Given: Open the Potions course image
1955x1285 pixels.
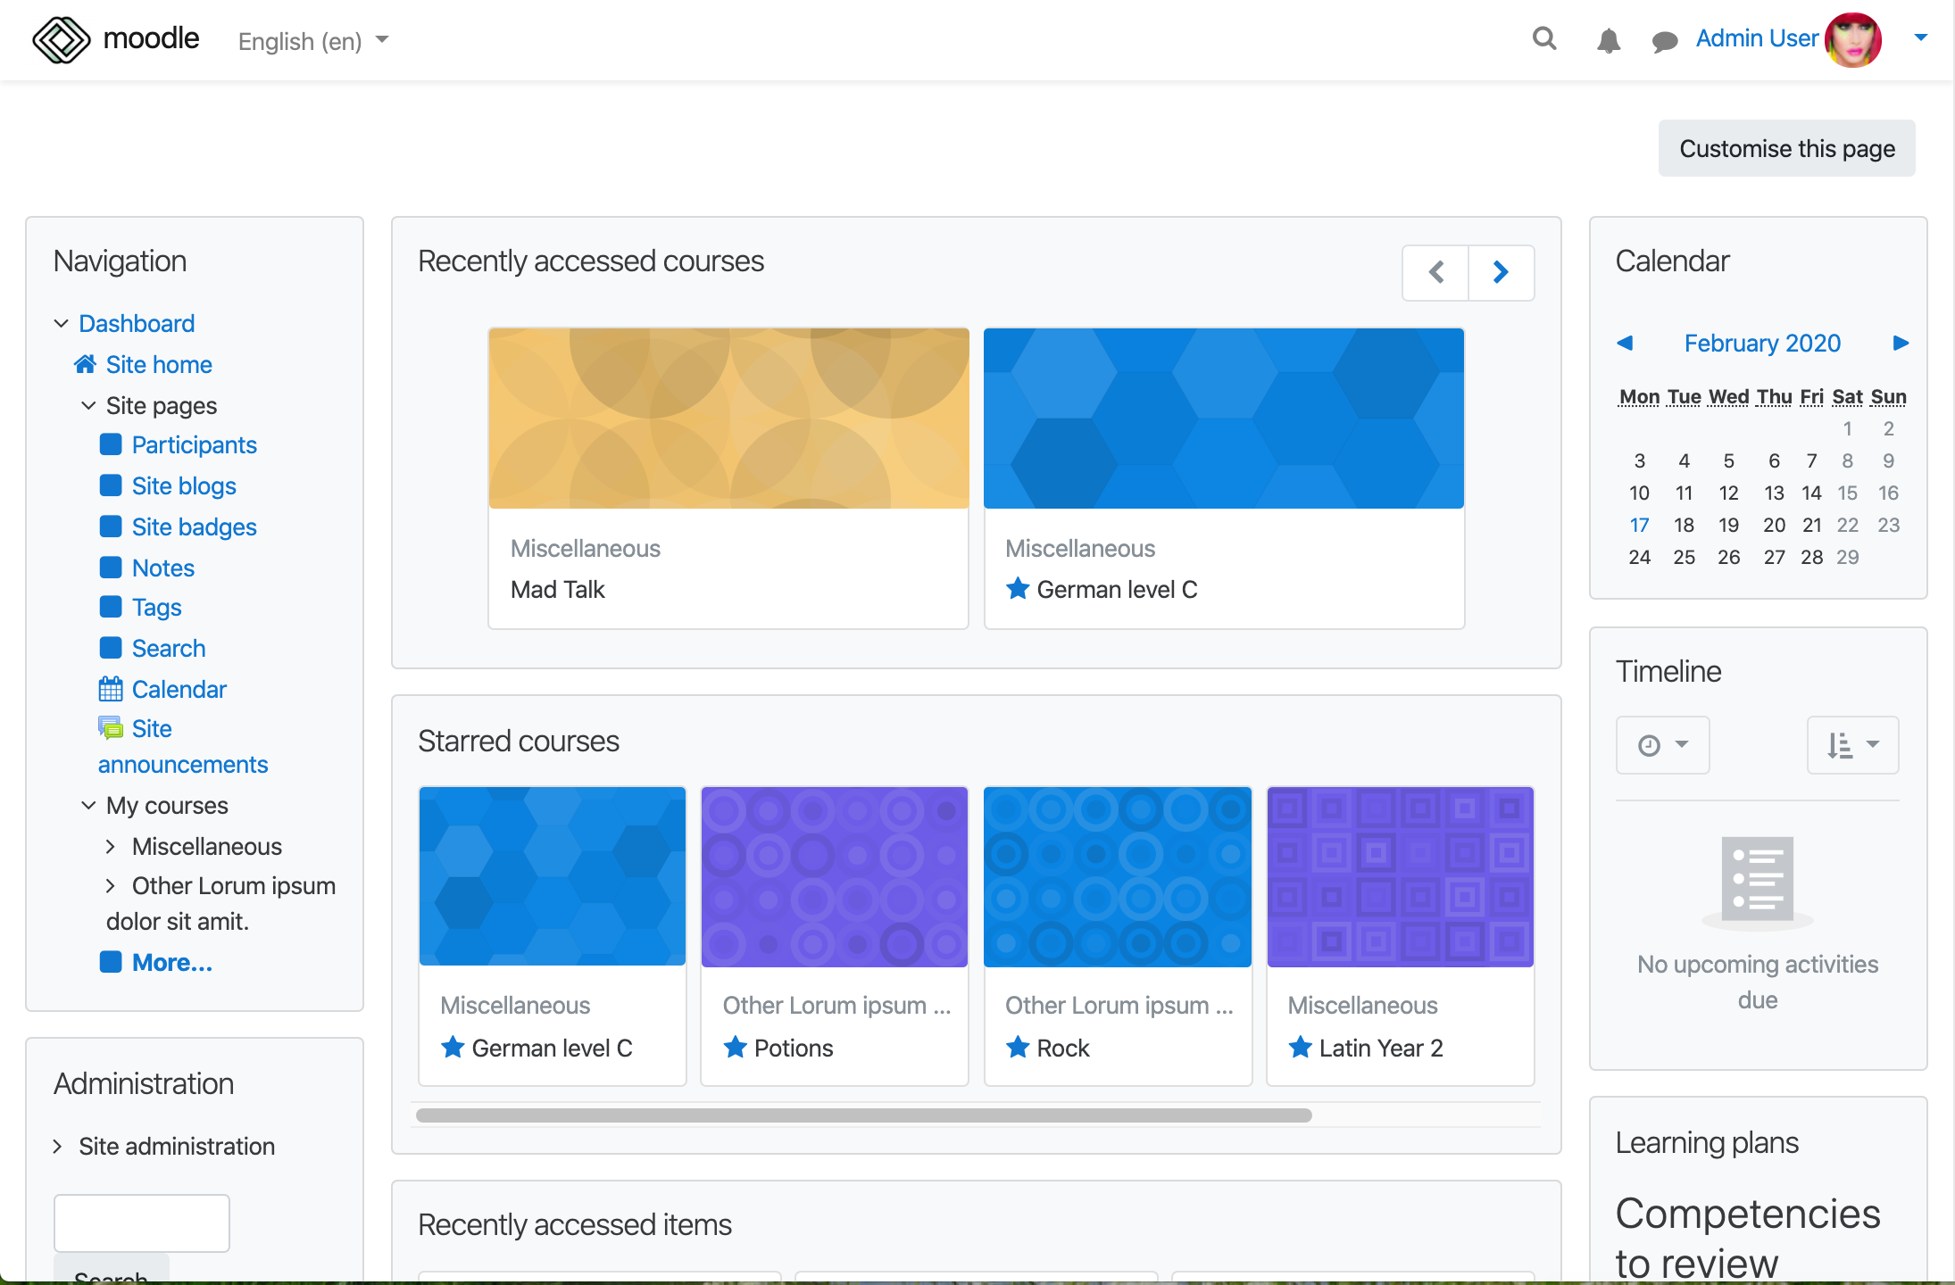Looking at the screenshot, I should [835, 876].
